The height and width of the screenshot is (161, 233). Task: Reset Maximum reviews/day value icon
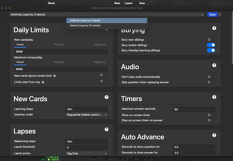pyautogui.click(x=110, y=69)
